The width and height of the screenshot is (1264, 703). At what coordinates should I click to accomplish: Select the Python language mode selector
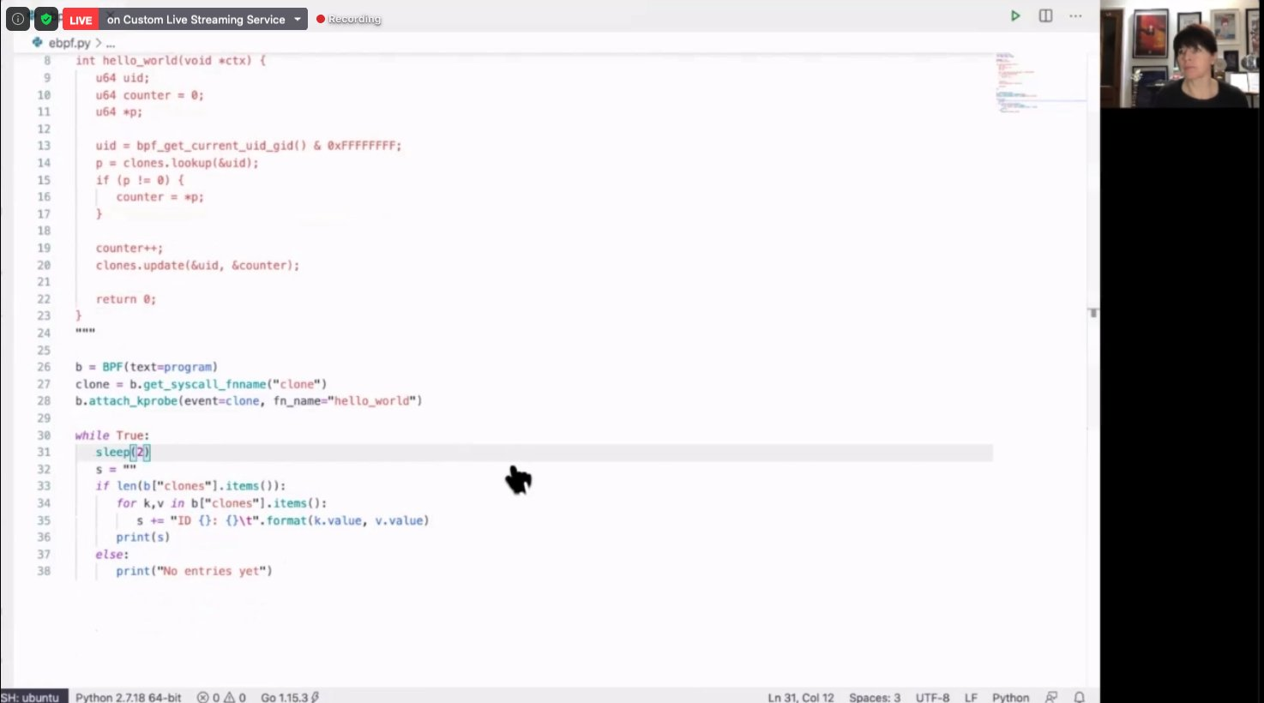pyautogui.click(x=1010, y=697)
